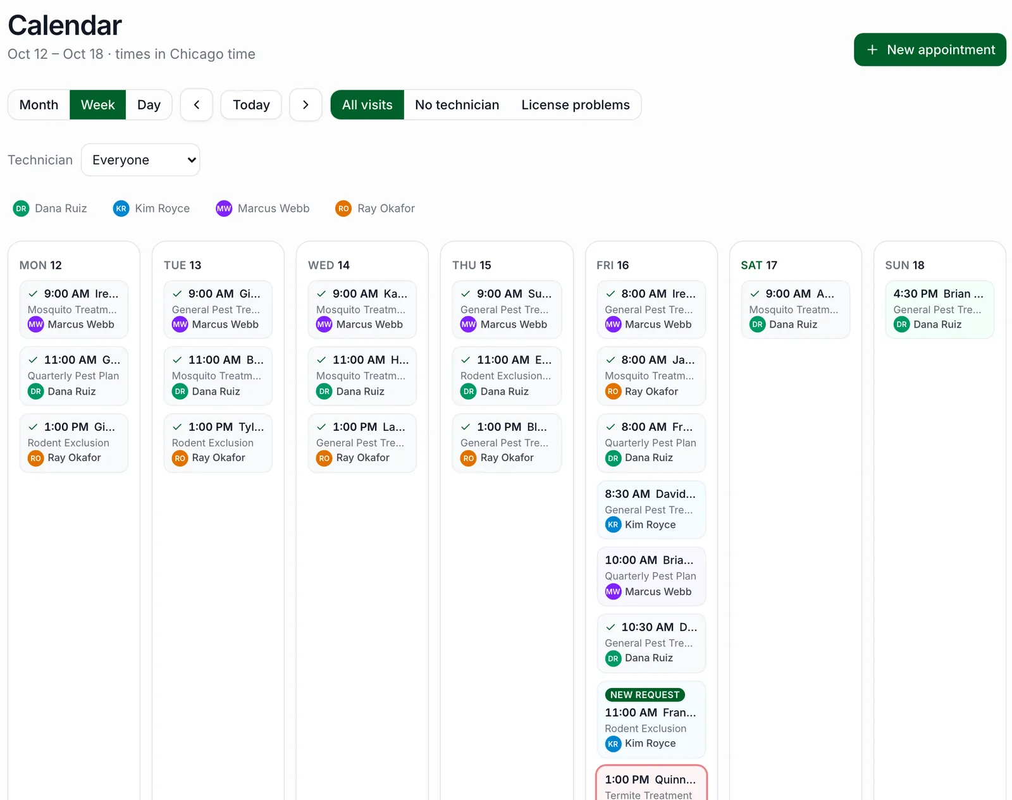This screenshot has height=800, width=1012.
Task: Select the SUN 18 day header
Action: click(x=904, y=266)
